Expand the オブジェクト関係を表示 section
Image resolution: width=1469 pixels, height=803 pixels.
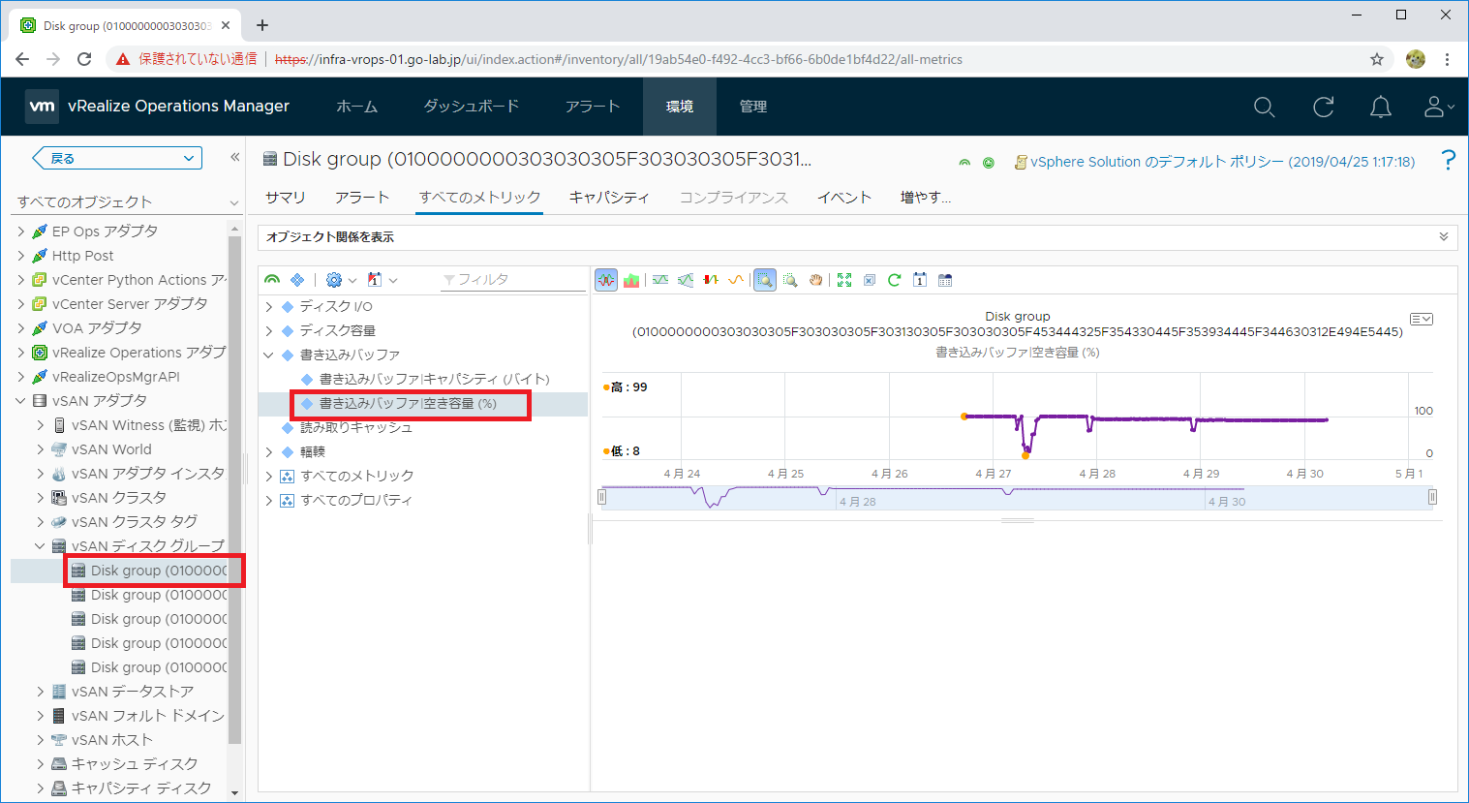tap(1444, 237)
